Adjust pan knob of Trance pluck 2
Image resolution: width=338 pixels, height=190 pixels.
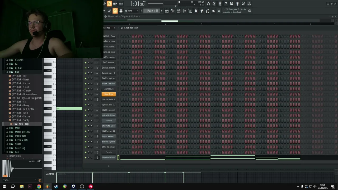pyautogui.click(x=88, y=99)
